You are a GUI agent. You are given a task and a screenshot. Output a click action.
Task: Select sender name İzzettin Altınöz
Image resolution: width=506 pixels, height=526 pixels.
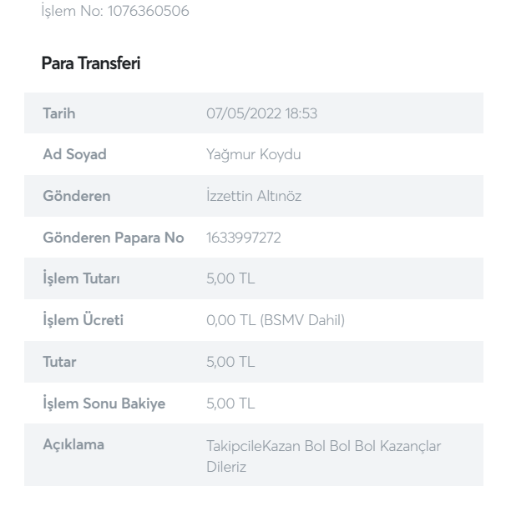tap(254, 196)
